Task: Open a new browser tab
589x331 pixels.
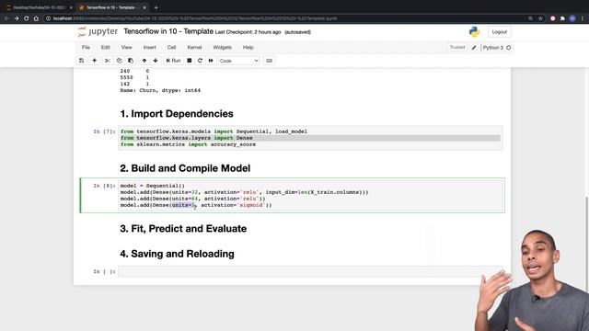Action: click(156, 7)
